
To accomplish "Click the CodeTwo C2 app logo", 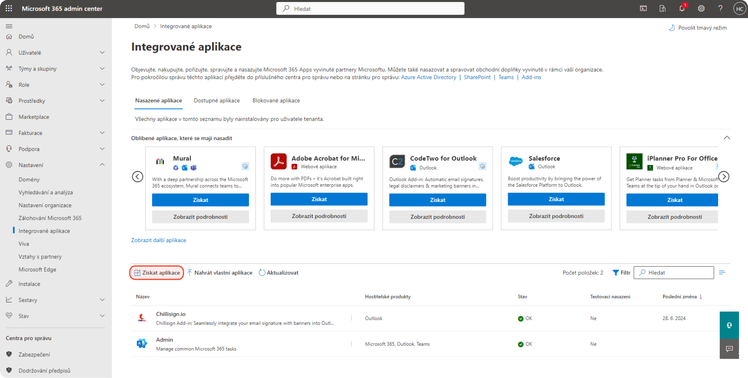I will 397,161.
